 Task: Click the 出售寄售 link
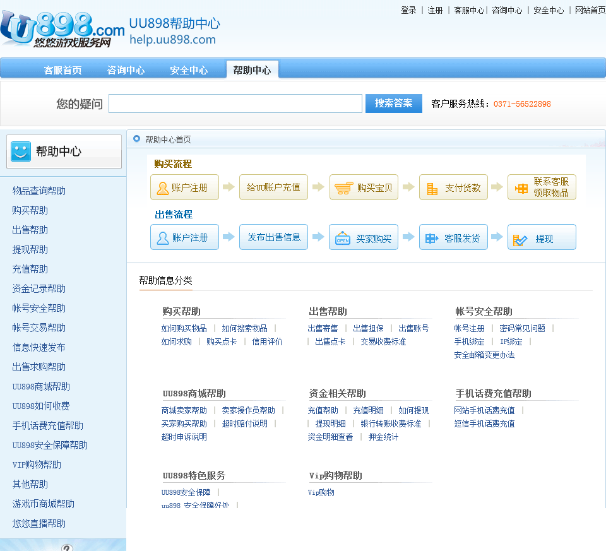323,328
